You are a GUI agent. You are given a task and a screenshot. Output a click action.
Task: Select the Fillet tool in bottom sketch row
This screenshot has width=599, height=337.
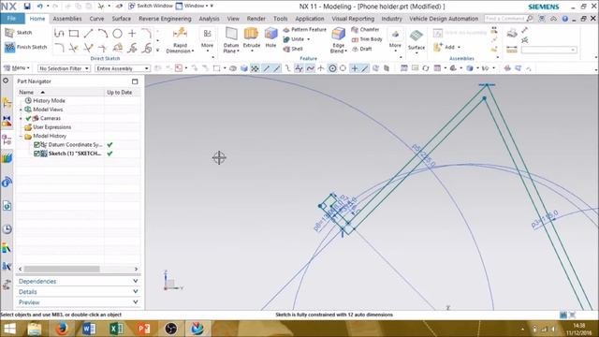click(59, 48)
